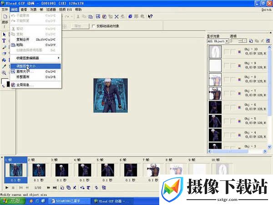The height and width of the screenshot is (205, 273).
Task: Select the Text tool
Action: pos(4,41)
